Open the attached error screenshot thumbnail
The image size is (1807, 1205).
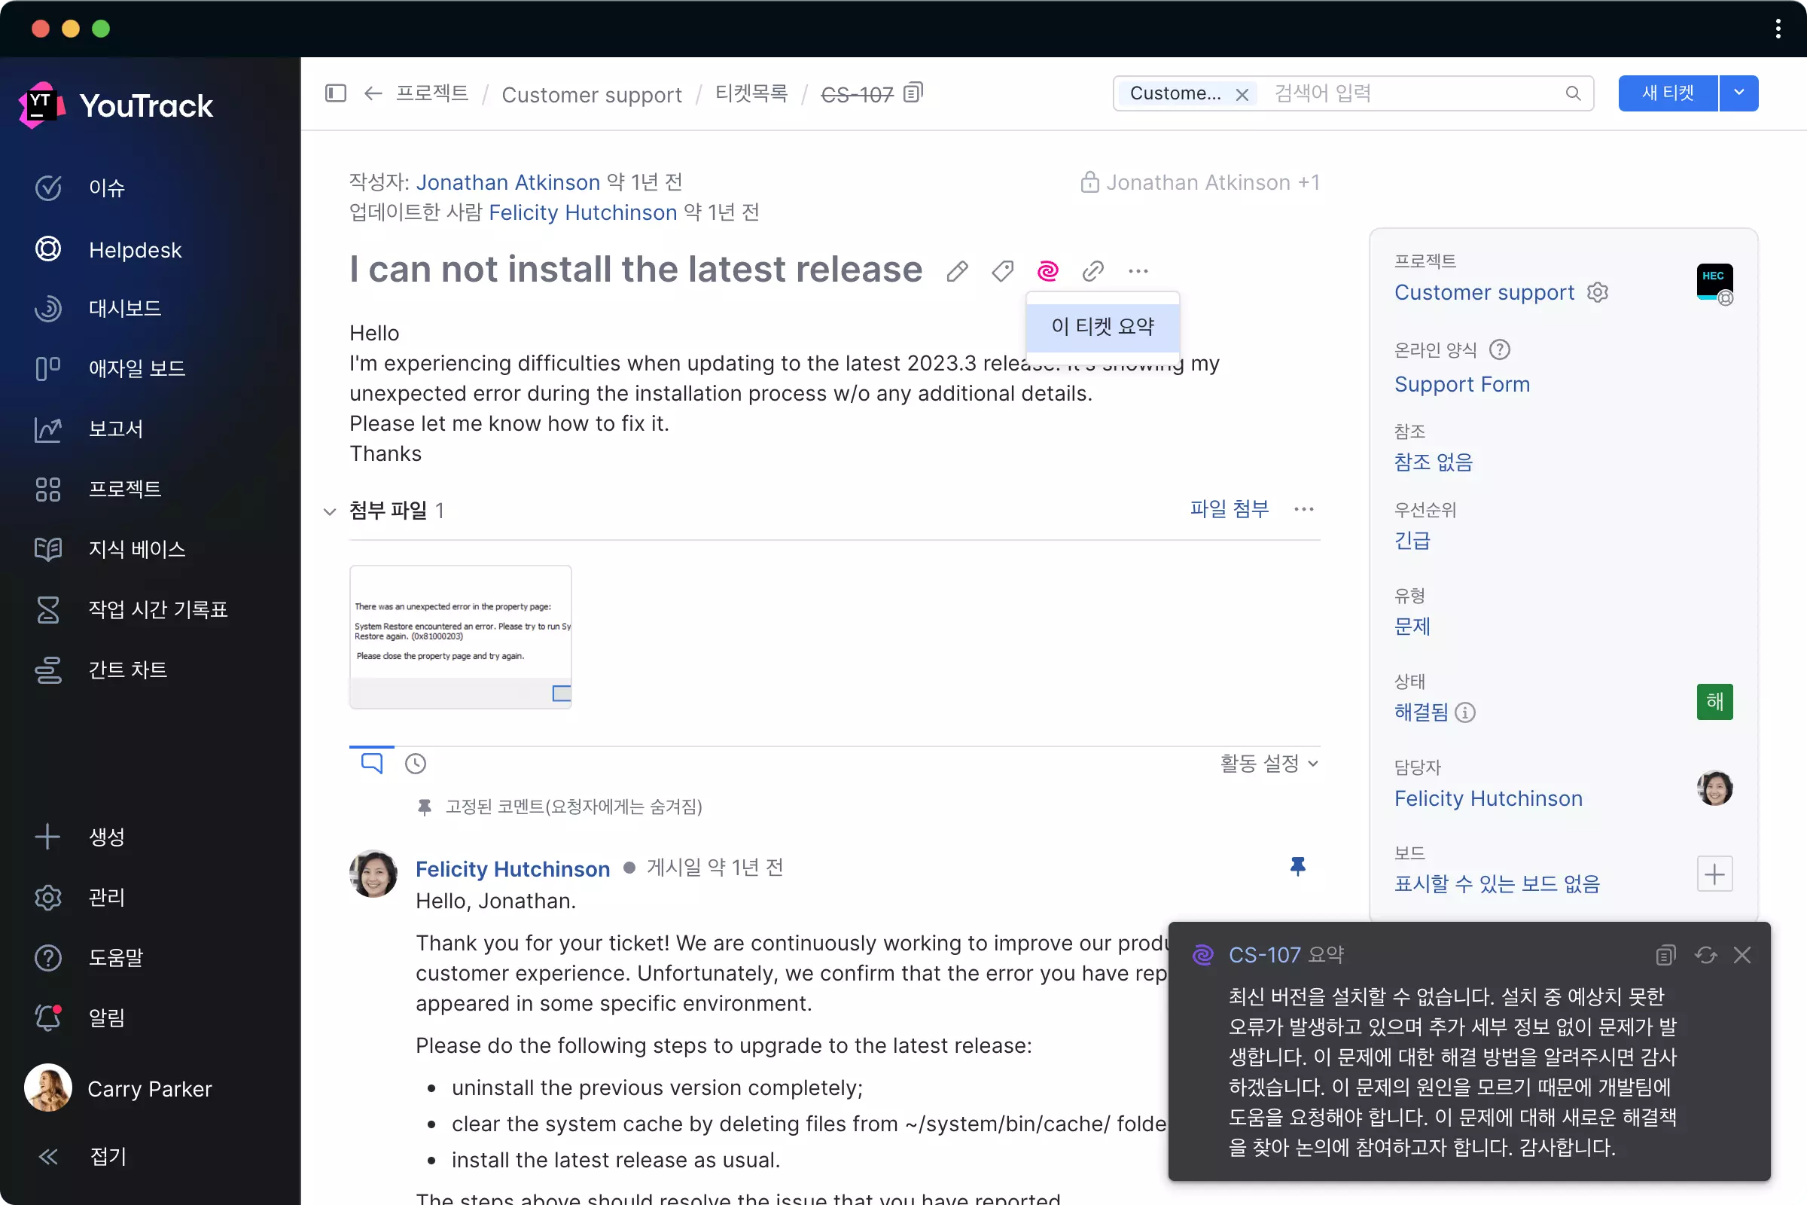point(460,635)
